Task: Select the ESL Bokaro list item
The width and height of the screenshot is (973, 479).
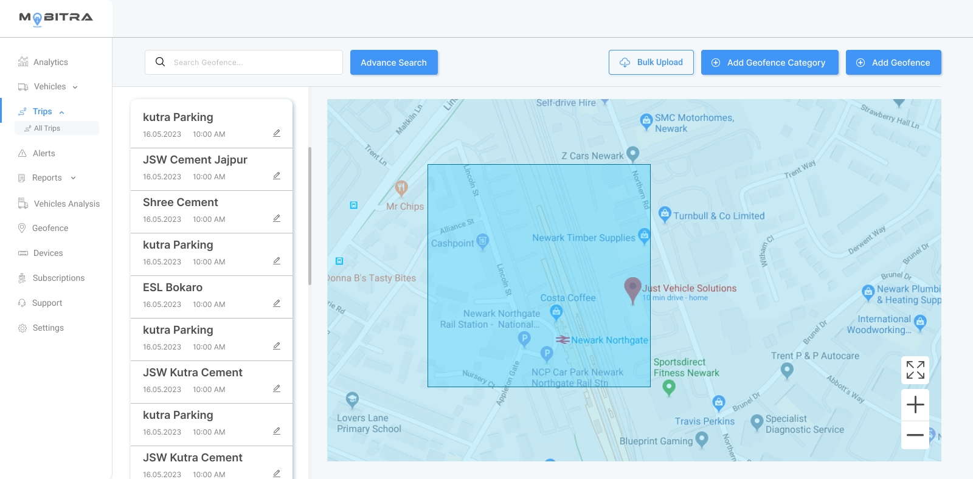Action: [212, 297]
